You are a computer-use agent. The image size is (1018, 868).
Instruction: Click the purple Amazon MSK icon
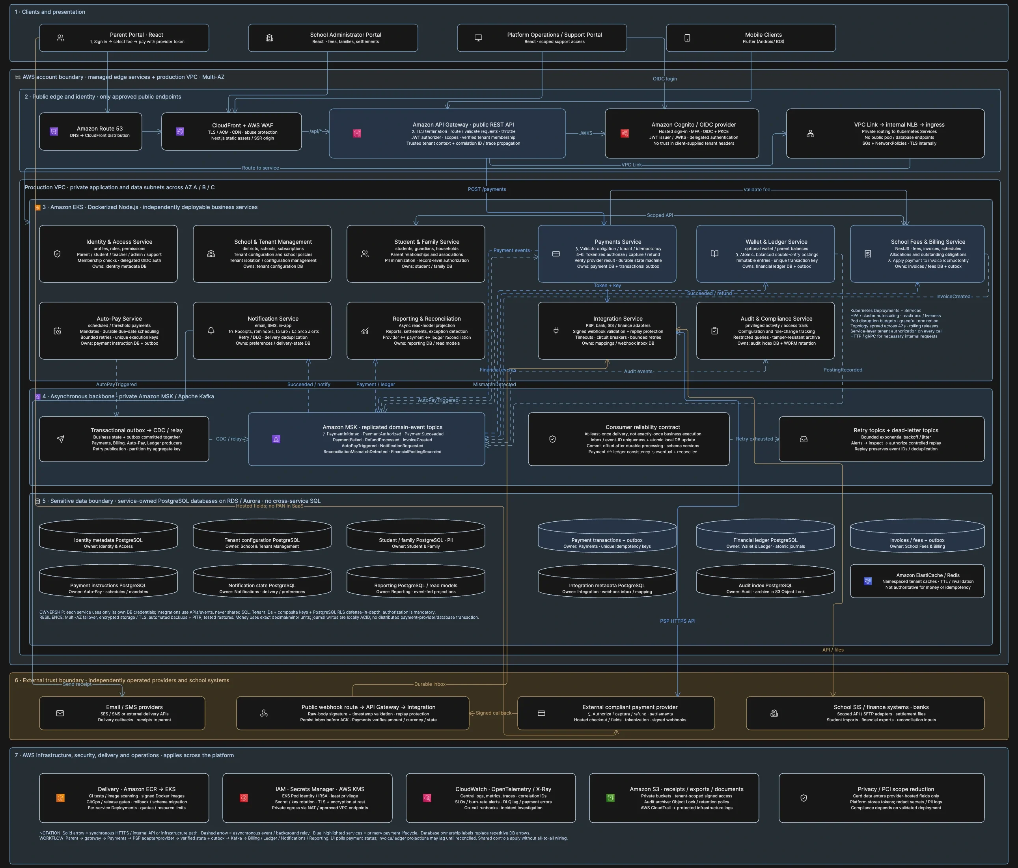tap(276, 439)
